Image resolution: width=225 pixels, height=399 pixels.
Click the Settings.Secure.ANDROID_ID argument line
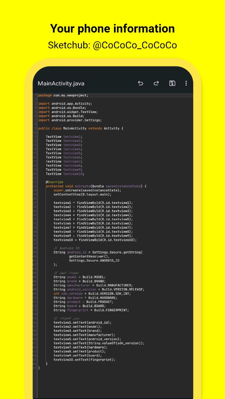pyautogui.click(x=94, y=260)
